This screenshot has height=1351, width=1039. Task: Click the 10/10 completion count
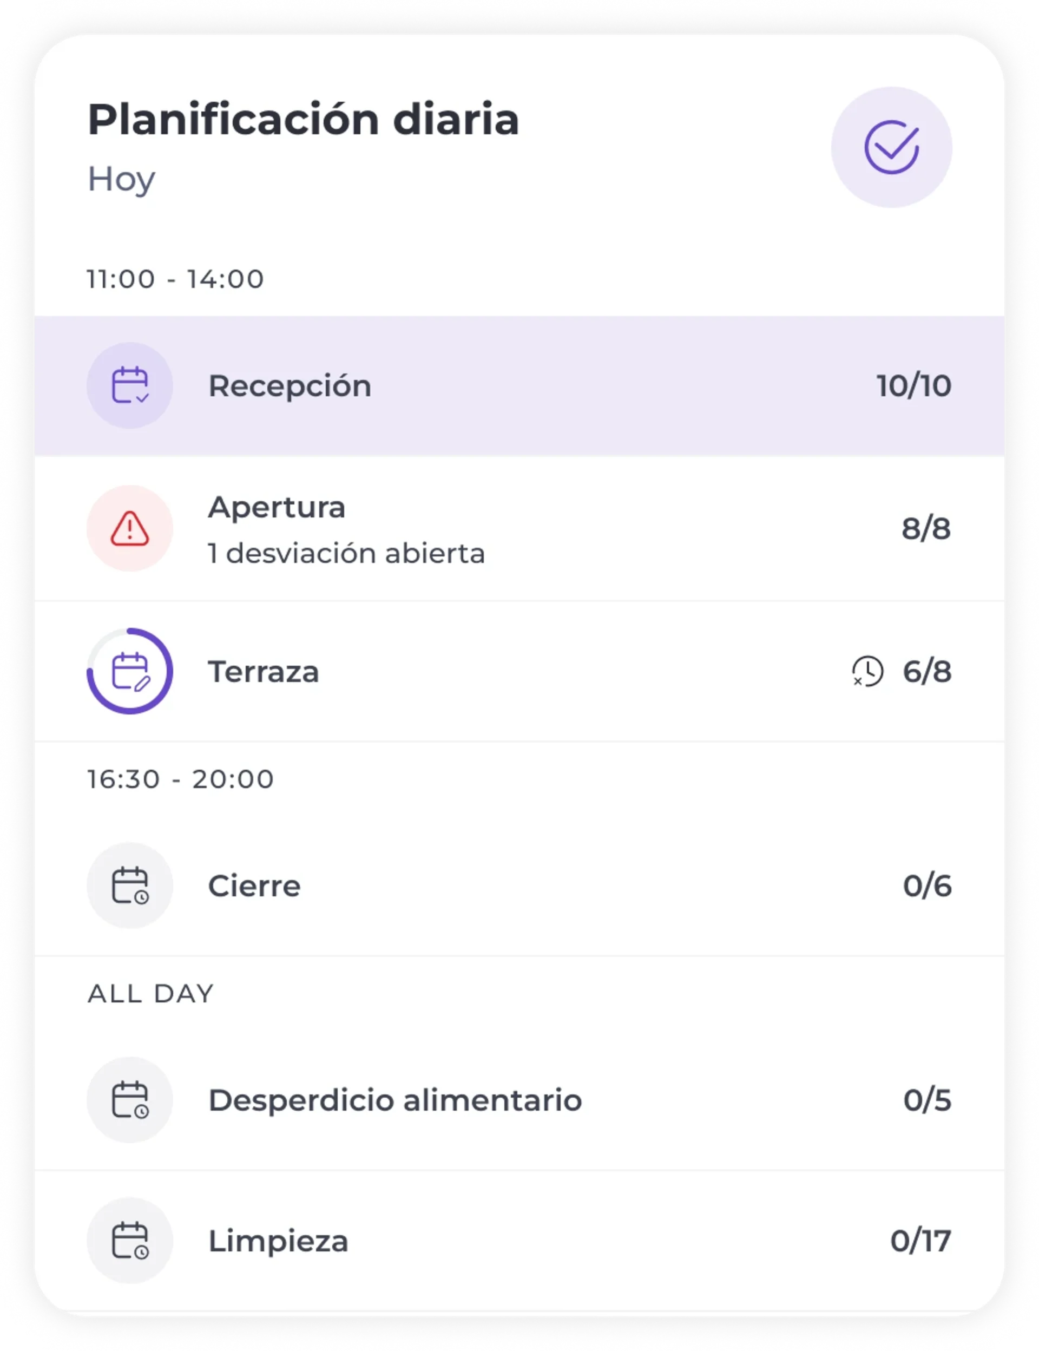[914, 385]
